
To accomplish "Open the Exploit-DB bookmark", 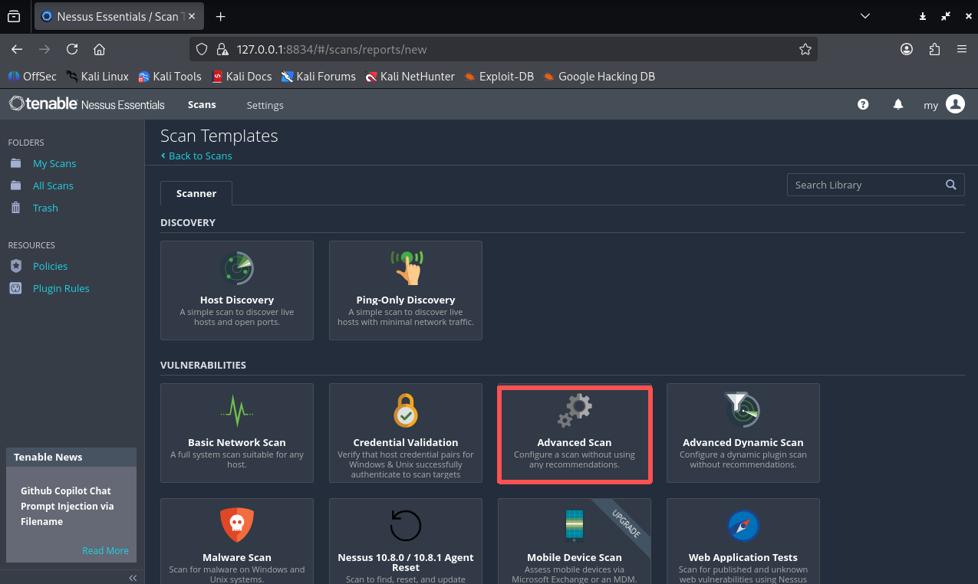I will [x=499, y=77].
